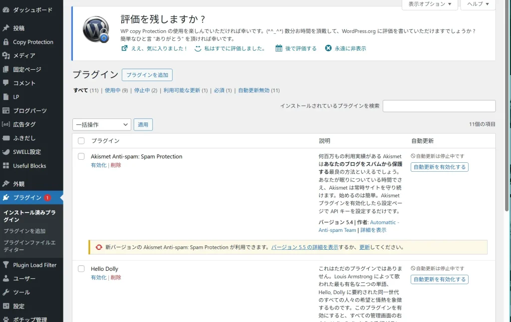Click the update icon in Akismet notice
The height and width of the screenshot is (322, 511).
pyautogui.click(x=99, y=247)
